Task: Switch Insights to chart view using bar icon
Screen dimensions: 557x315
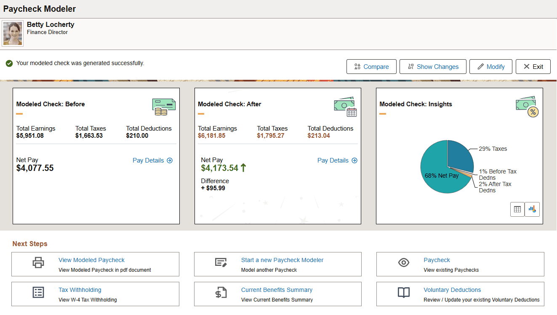Action: pyautogui.click(x=532, y=209)
